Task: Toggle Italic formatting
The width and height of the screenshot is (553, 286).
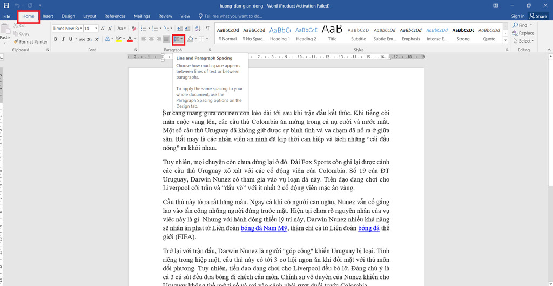Action: (x=63, y=39)
